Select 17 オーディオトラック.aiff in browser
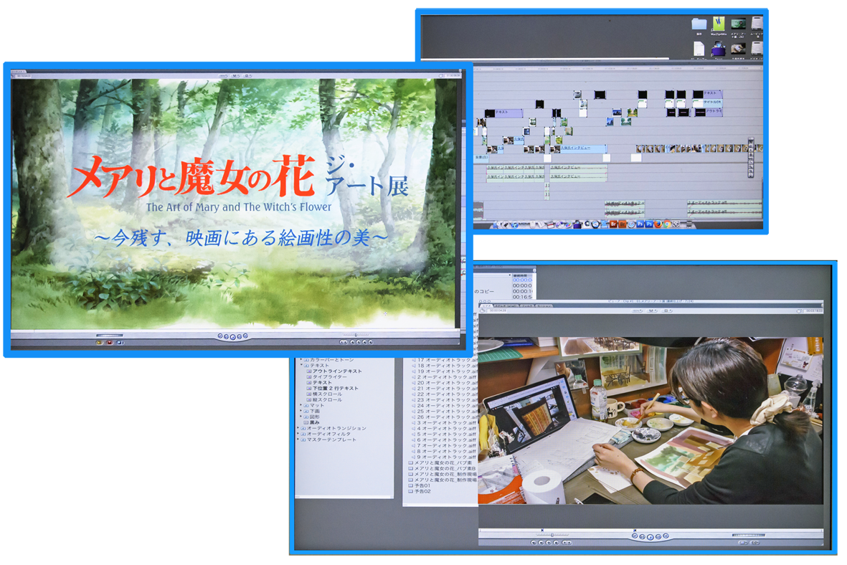Screen dimensions: 847x565 coord(444,360)
